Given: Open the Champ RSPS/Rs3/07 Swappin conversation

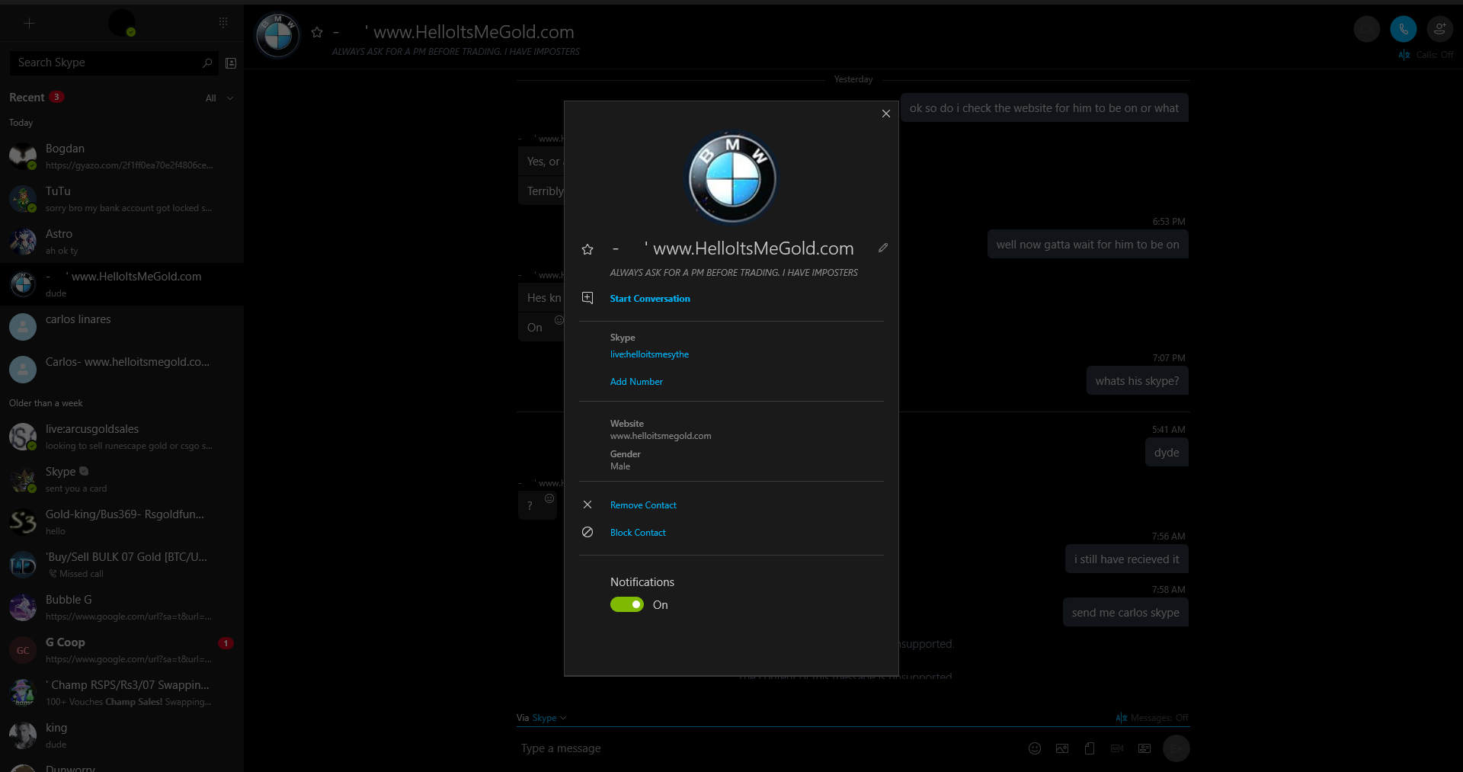Looking at the screenshot, I should (x=122, y=693).
